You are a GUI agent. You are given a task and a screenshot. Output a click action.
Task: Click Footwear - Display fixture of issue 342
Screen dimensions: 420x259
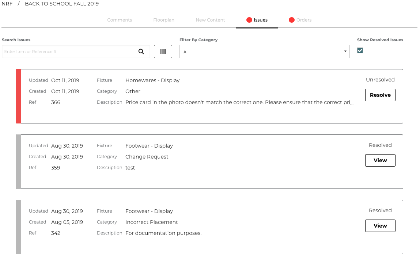point(149,211)
